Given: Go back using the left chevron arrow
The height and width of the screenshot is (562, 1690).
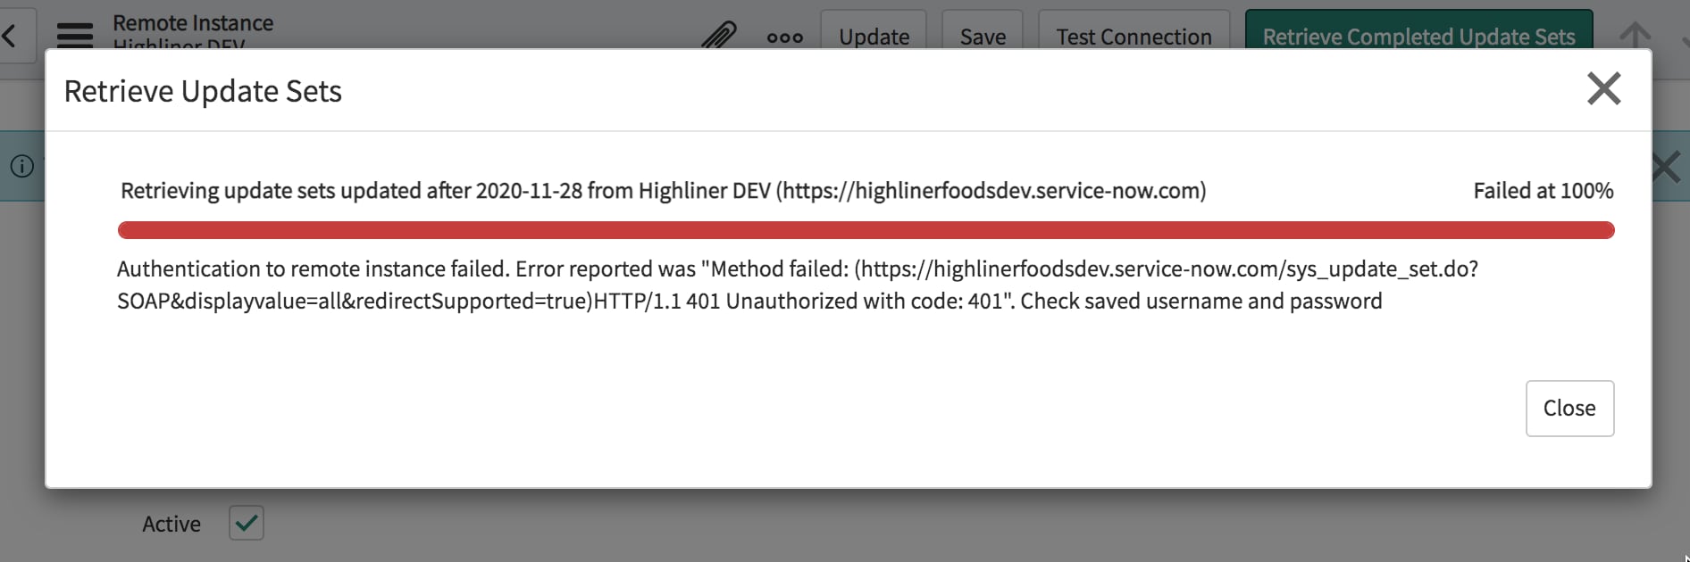Looking at the screenshot, I should tap(11, 37).
